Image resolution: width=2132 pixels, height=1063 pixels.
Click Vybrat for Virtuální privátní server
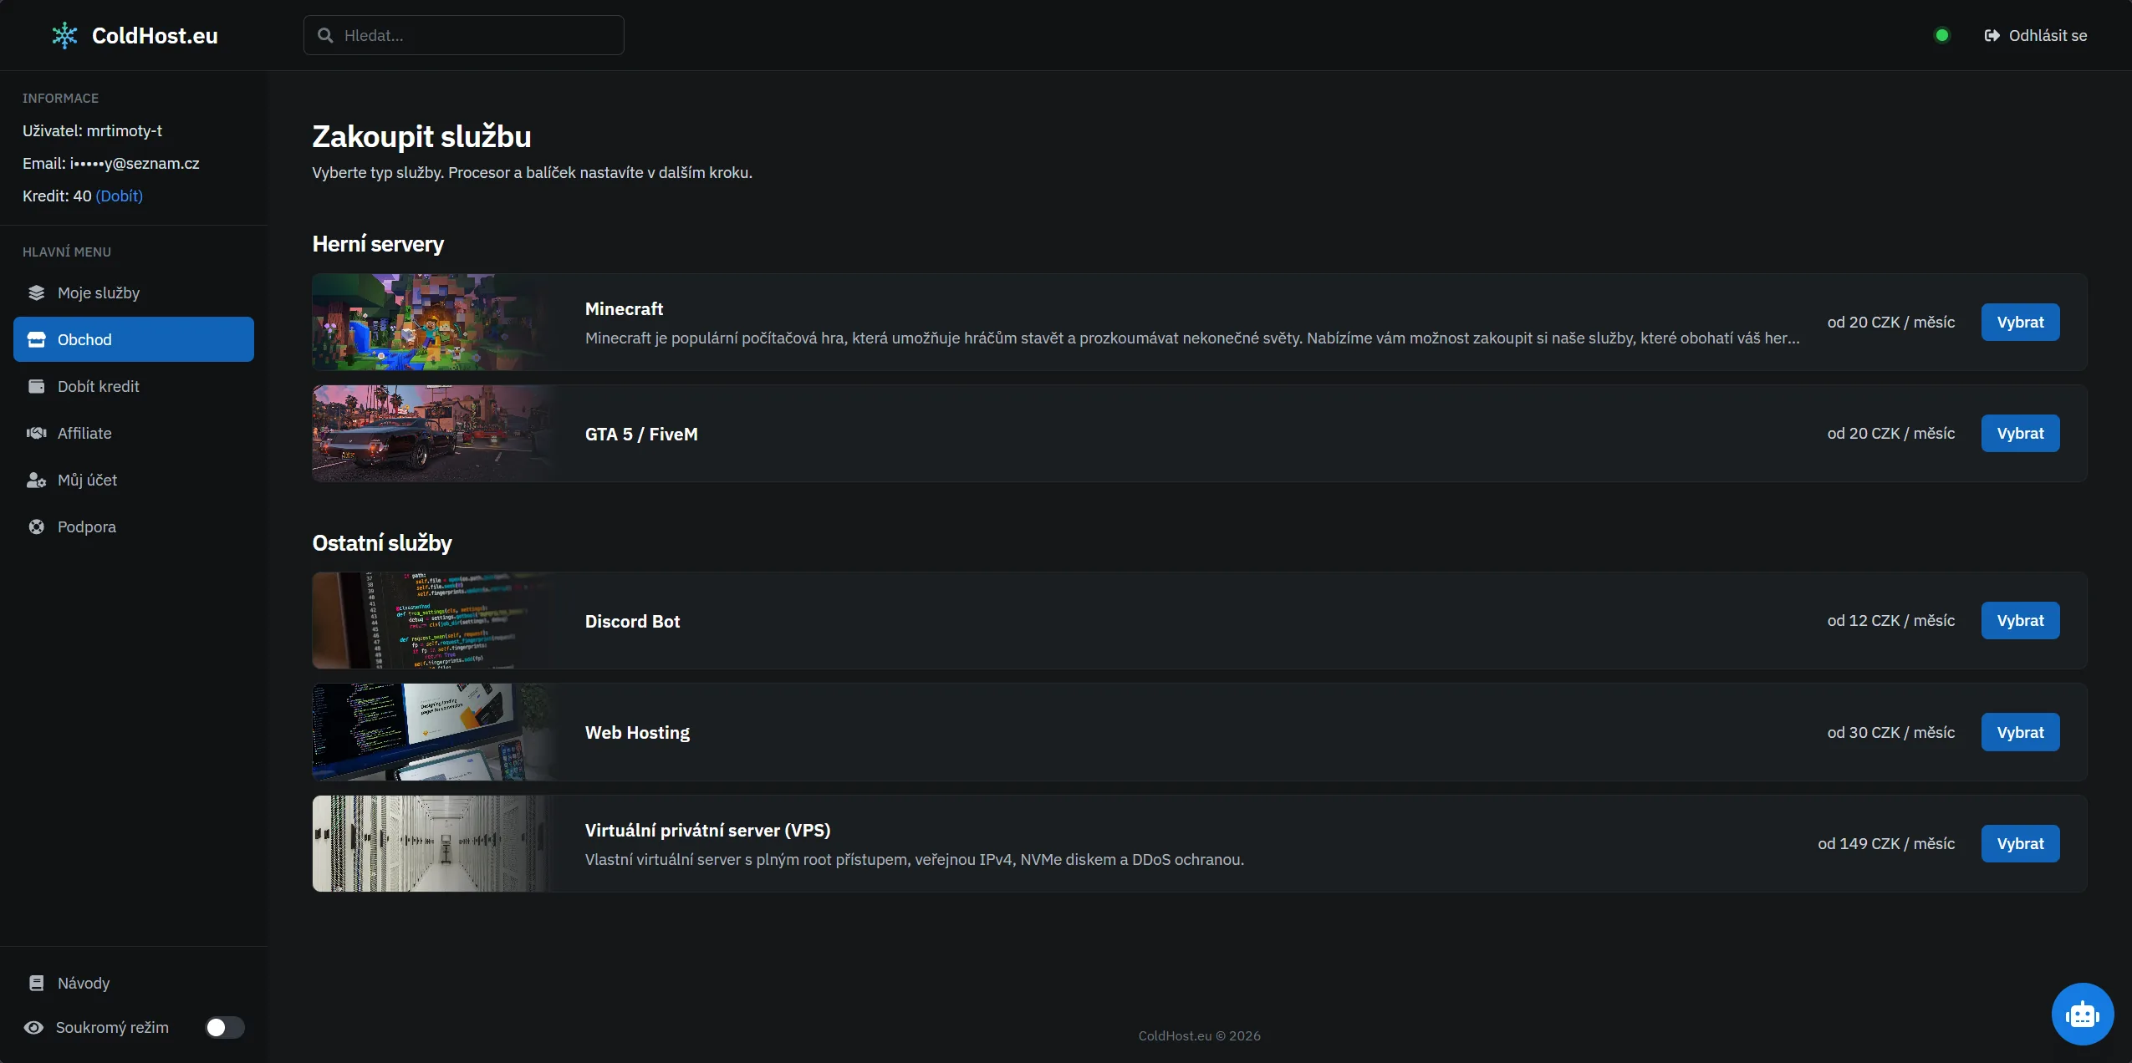click(x=2020, y=843)
